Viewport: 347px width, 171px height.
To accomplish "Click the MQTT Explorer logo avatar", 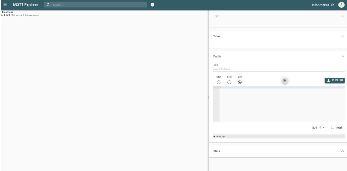I will pyautogui.click(x=342, y=4).
